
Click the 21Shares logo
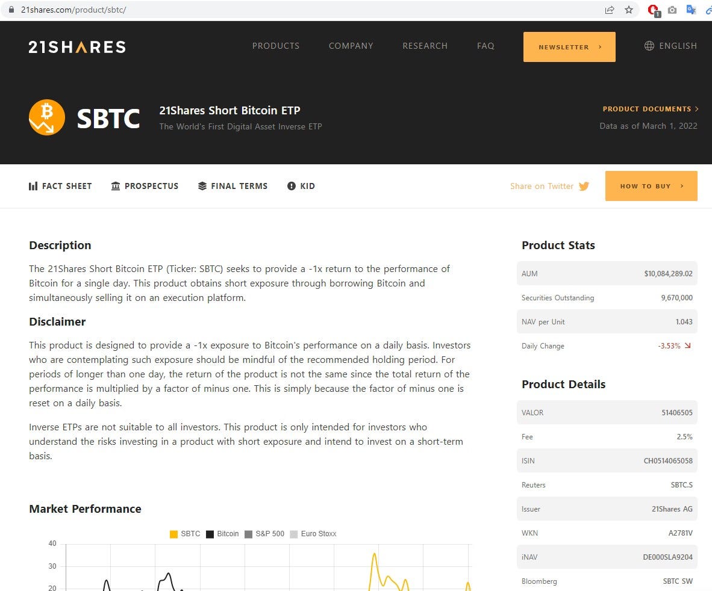pos(77,47)
